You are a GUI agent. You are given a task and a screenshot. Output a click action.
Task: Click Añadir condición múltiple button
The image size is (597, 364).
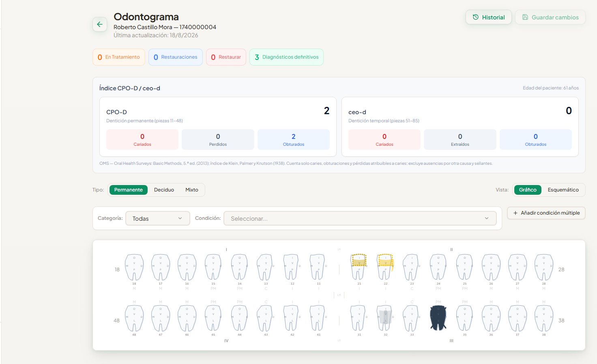(546, 213)
